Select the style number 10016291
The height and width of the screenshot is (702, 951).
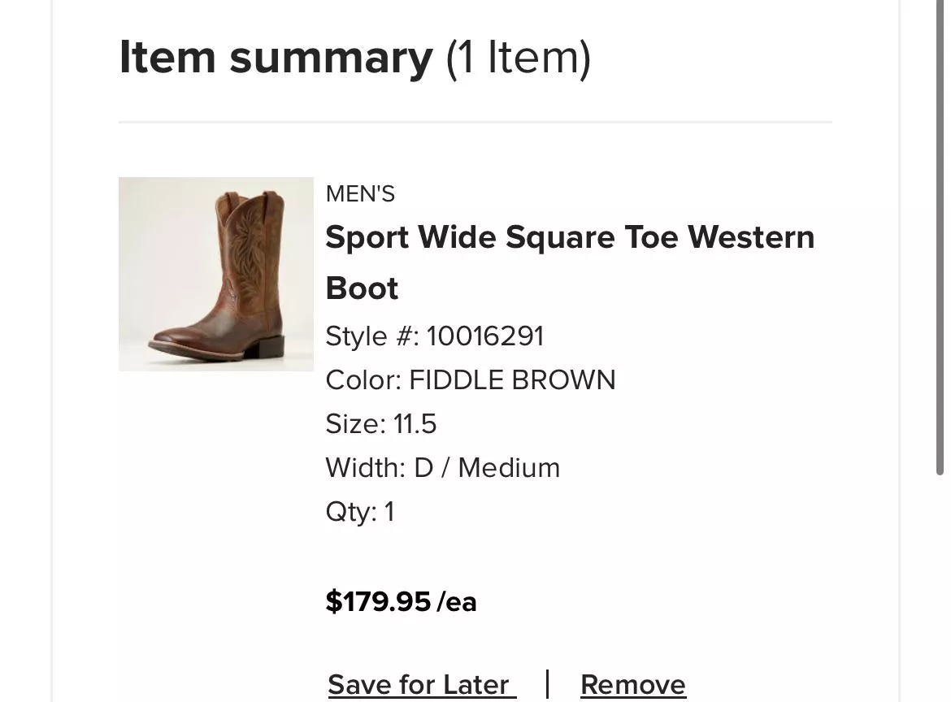[x=484, y=336]
